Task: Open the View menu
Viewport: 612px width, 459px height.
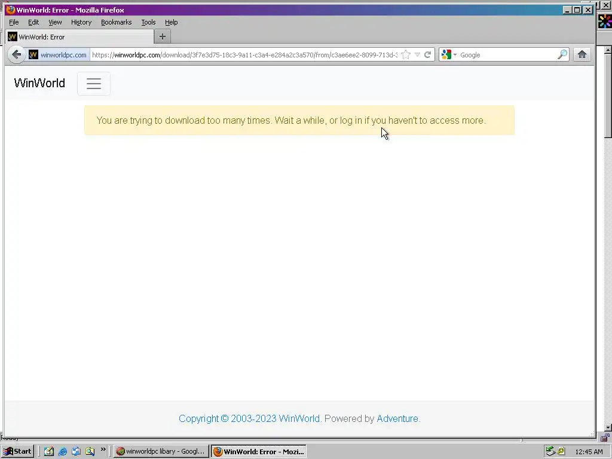Action: pyautogui.click(x=55, y=22)
